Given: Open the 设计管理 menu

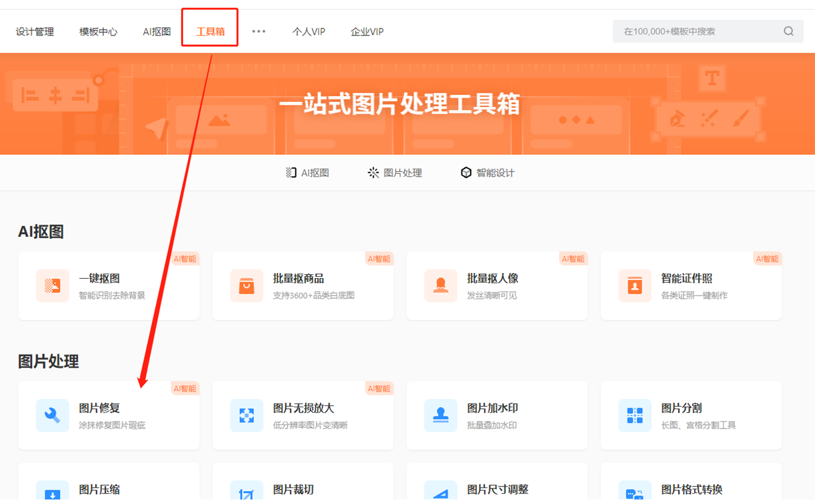Looking at the screenshot, I should coord(35,32).
